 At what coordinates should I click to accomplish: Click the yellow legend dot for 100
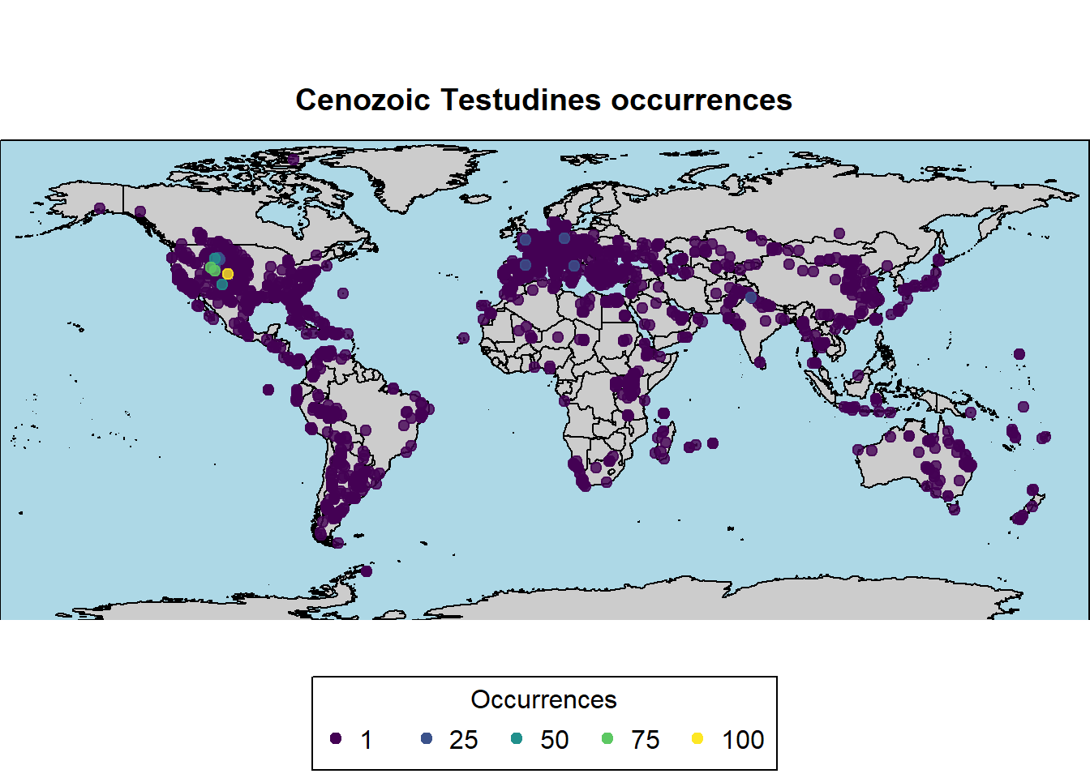(x=697, y=738)
